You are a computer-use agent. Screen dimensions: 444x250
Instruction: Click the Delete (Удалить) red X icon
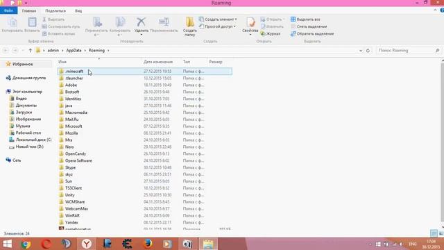click(141, 22)
